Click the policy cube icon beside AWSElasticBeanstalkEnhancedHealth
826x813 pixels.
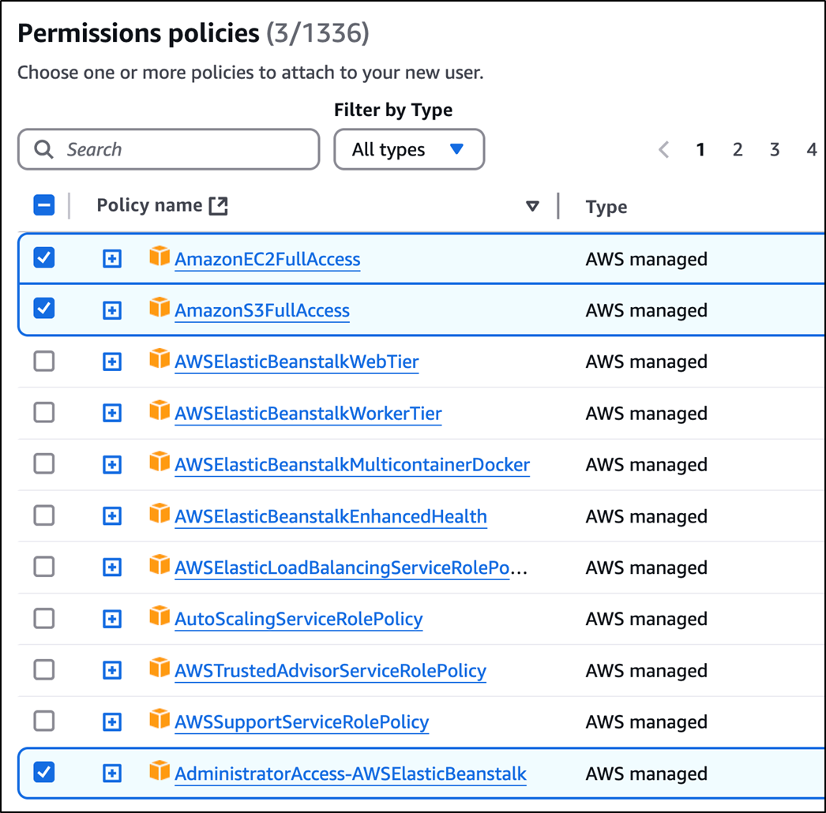point(160,513)
